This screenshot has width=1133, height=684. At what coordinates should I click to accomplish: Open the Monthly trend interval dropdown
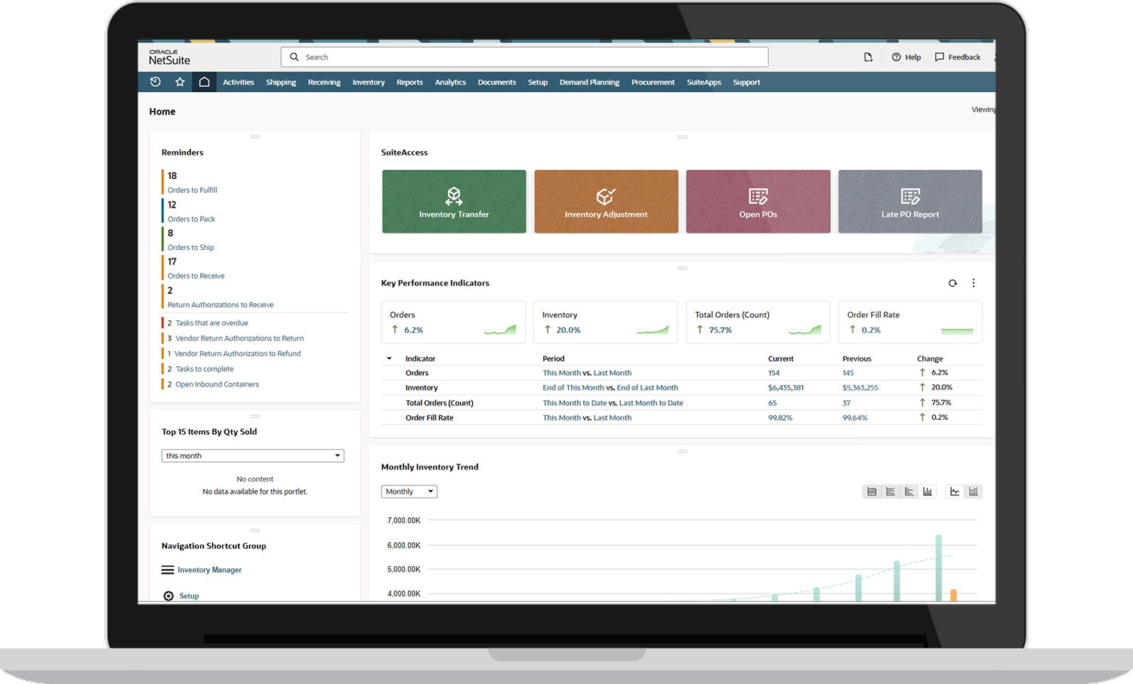click(409, 491)
